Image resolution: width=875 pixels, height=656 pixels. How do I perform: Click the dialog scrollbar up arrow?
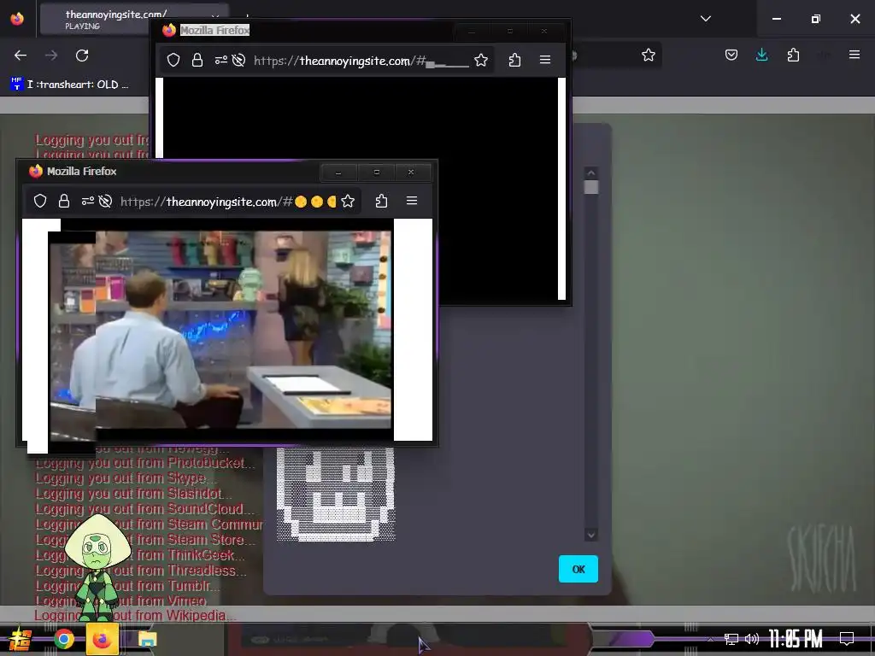tap(591, 173)
